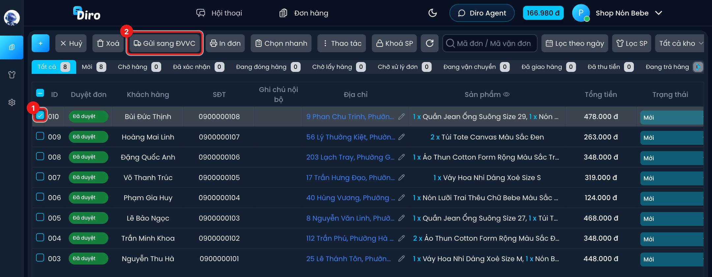This screenshot has height=277, width=712.
Task: Click the Huỷ cancel button
Action: click(71, 43)
